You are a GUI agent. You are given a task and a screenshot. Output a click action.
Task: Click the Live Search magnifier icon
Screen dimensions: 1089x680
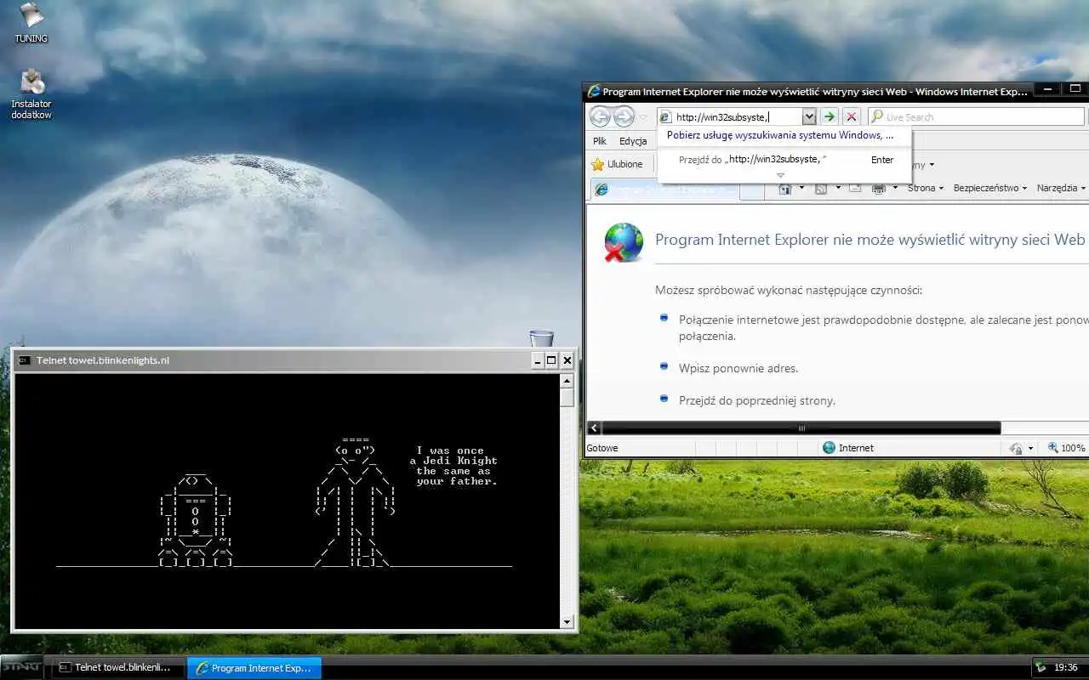[x=877, y=116]
